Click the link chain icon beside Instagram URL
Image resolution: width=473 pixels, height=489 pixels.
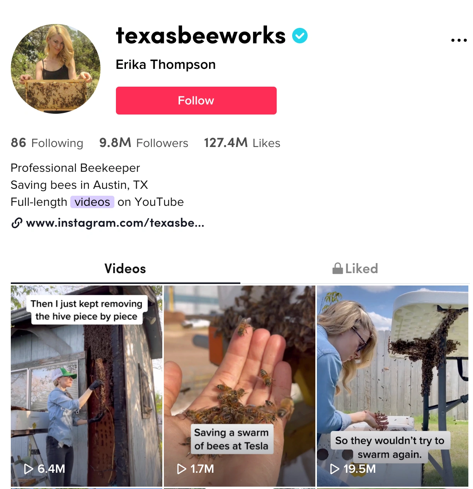click(17, 223)
